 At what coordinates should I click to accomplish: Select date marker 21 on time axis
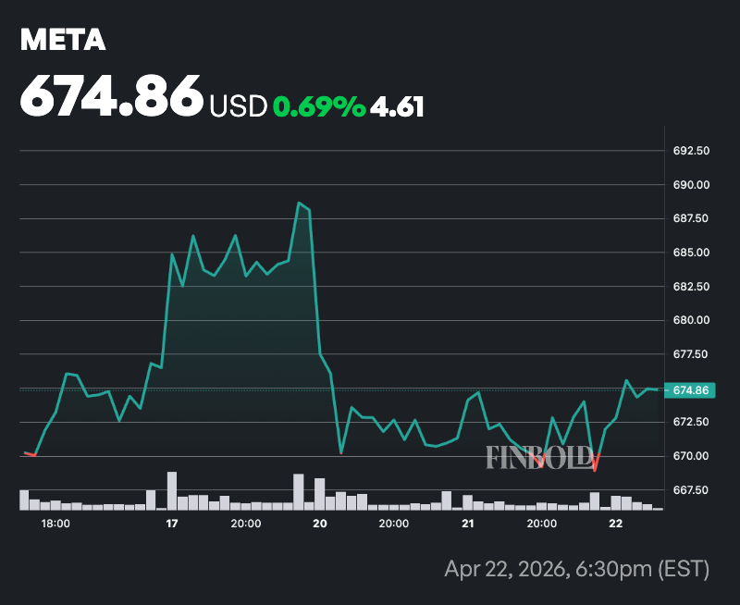tap(468, 525)
